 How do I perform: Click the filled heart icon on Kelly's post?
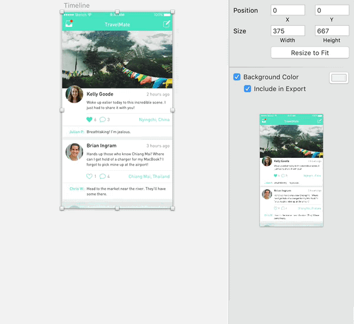pos(90,120)
